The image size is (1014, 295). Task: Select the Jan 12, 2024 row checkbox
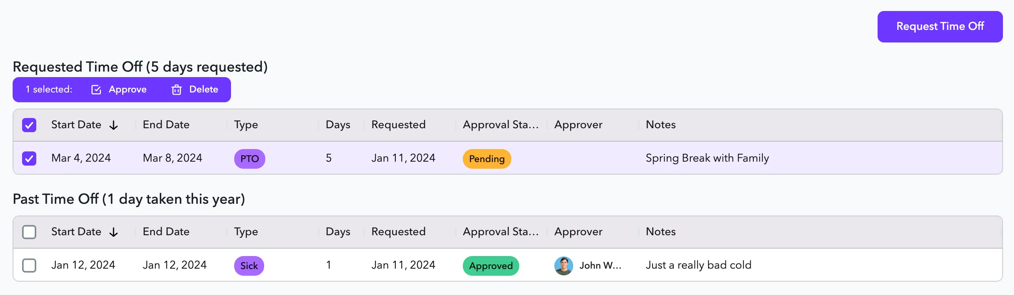click(29, 265)
